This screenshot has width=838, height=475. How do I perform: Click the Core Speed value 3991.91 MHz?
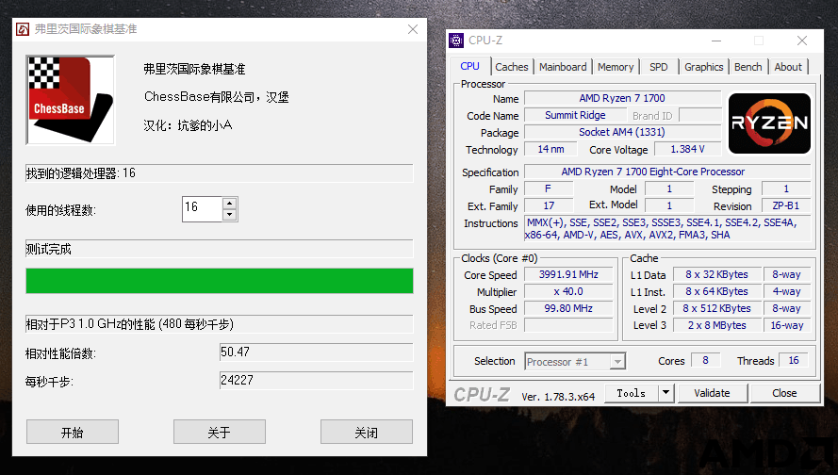coord(568,274)
